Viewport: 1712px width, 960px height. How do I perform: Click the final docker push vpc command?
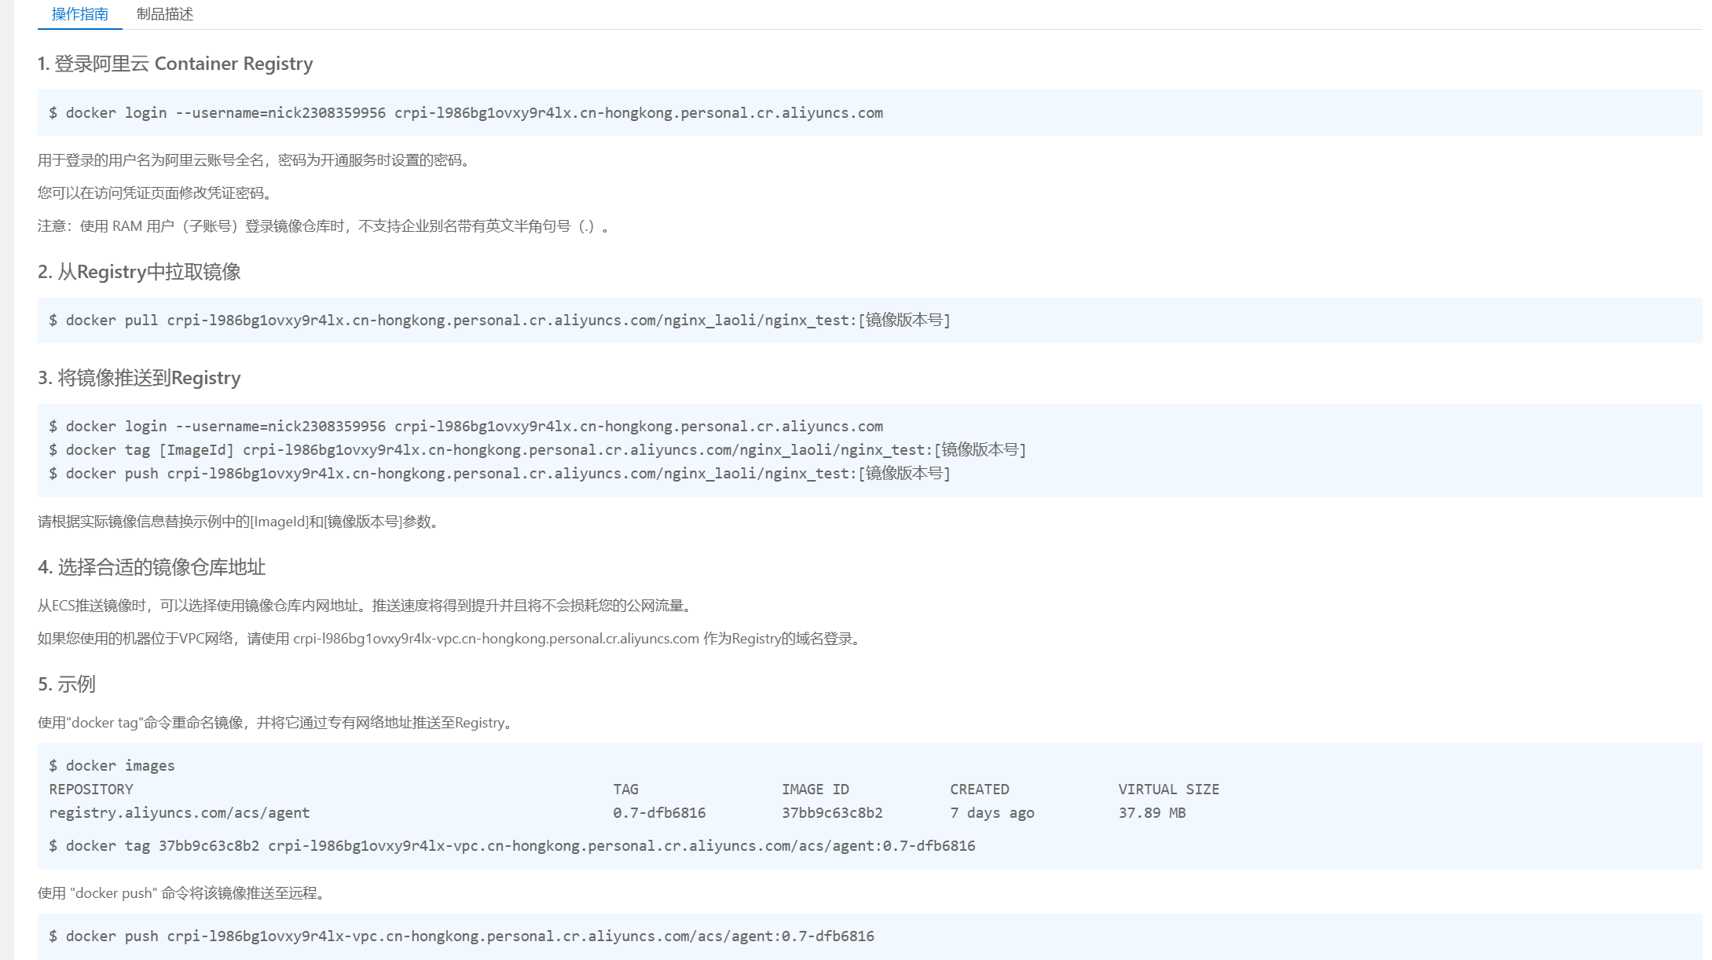tap(461, 936)
